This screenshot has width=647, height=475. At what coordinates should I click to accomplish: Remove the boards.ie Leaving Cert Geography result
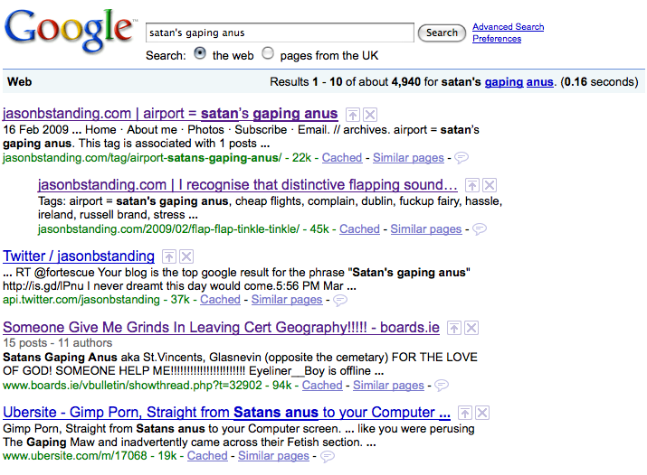point(471,328)
